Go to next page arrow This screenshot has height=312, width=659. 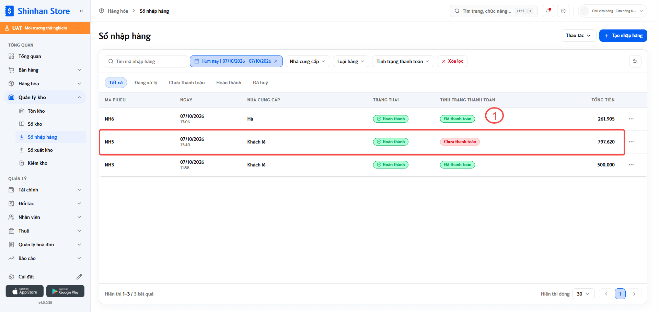coord(634,294)
